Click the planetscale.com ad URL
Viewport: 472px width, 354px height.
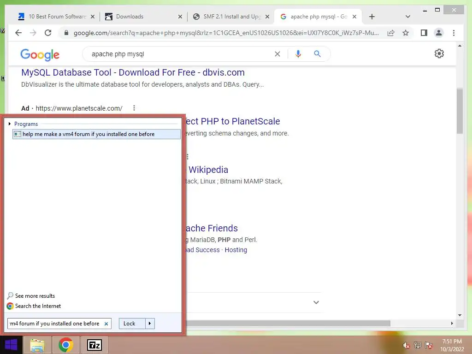(79, 108)
